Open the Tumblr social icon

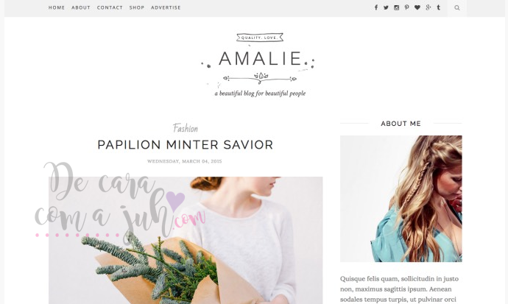point(439,7)
